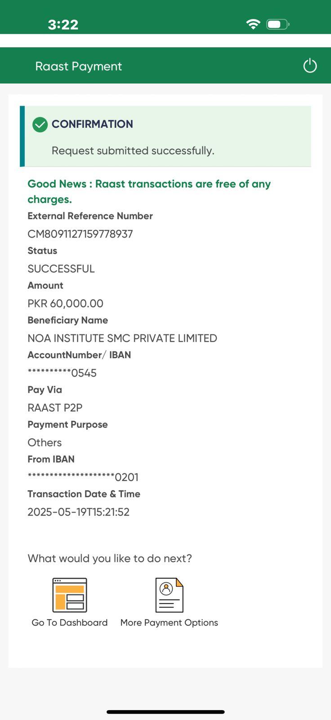Tap the status bar clock 3:22
331x720 pixels.
(63, 24)
